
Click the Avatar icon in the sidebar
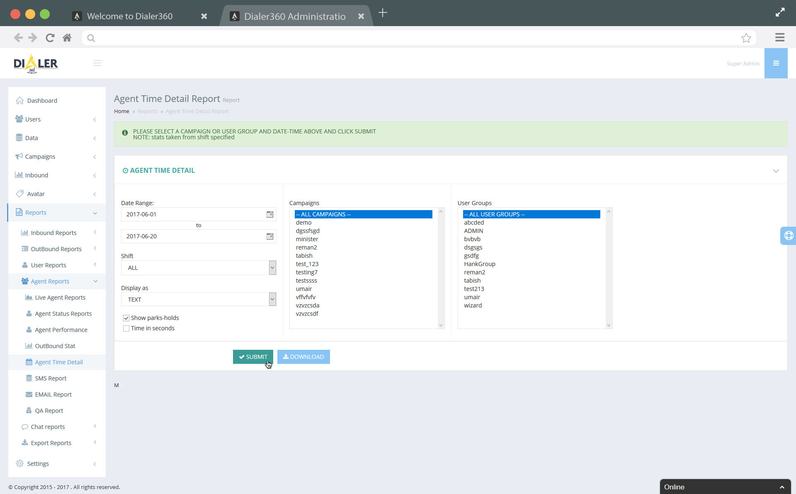click(x=19, y=194)
